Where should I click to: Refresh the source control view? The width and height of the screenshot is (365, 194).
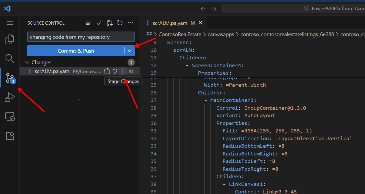click(120, 23)
